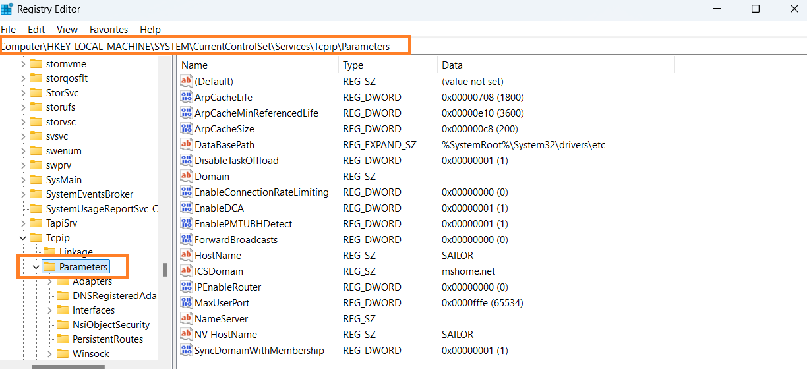Collapse the Tcpip key chevron
Screen dimensions: 807x369
23,238
